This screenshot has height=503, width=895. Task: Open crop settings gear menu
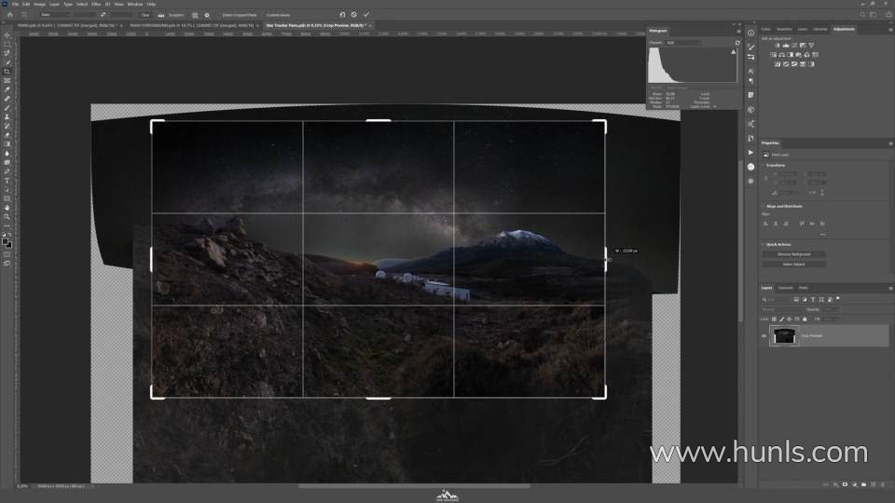[x=207, y=15]
